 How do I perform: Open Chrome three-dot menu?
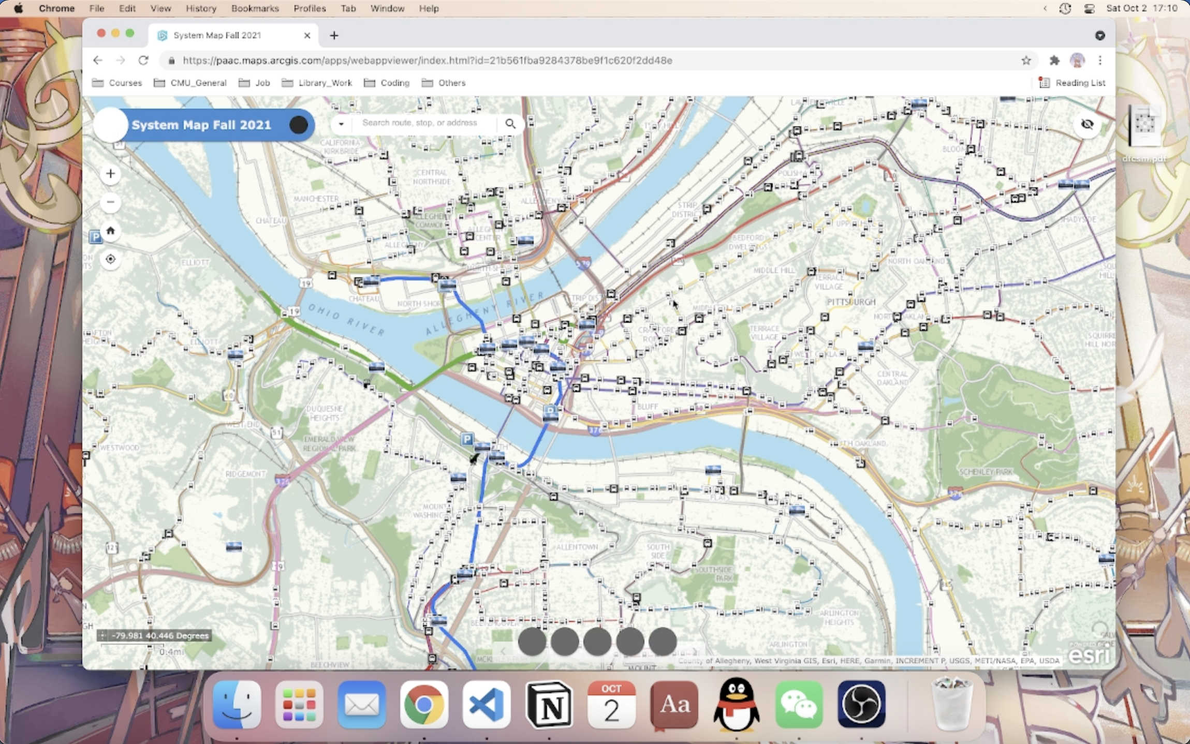click(1100, 61)
